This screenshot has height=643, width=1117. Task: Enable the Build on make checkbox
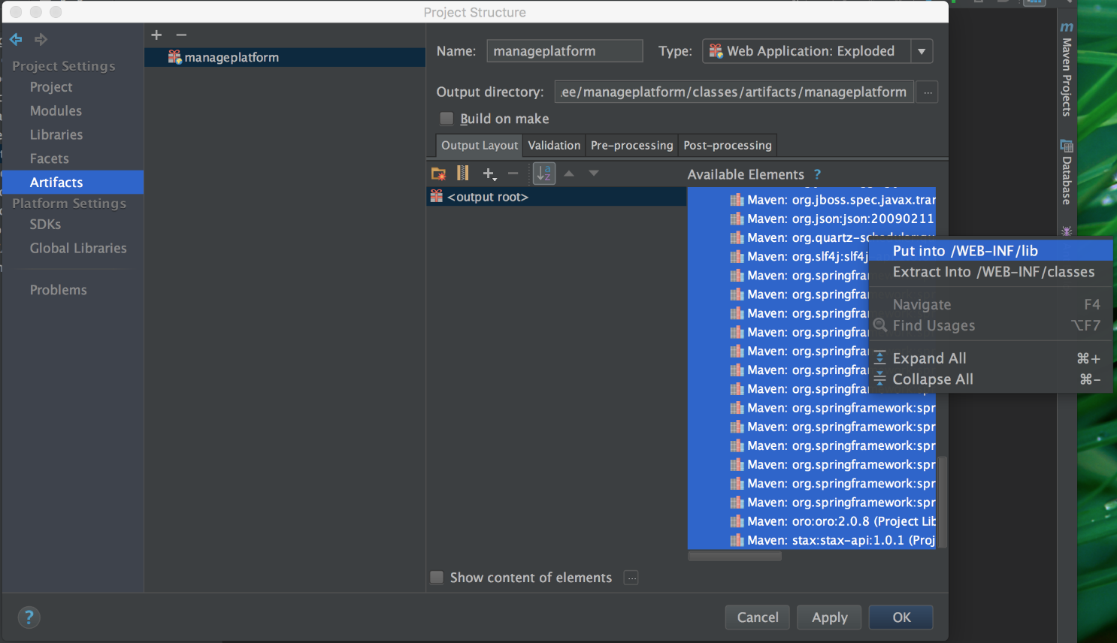[x=446, y=119]
